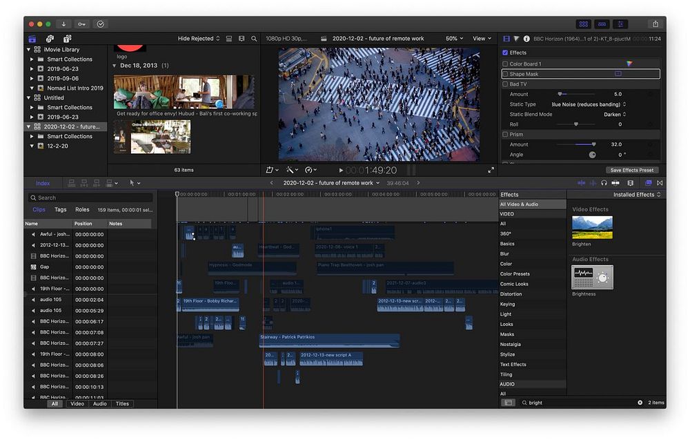690x440 pixels.
Task: Click the timeline Index button
Action: (43, 183)
